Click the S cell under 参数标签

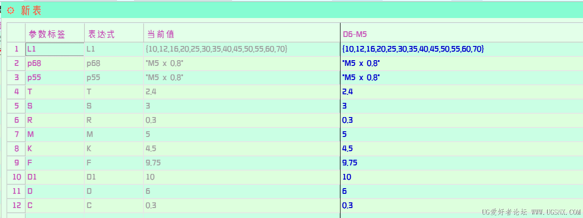tap(55, 106)
